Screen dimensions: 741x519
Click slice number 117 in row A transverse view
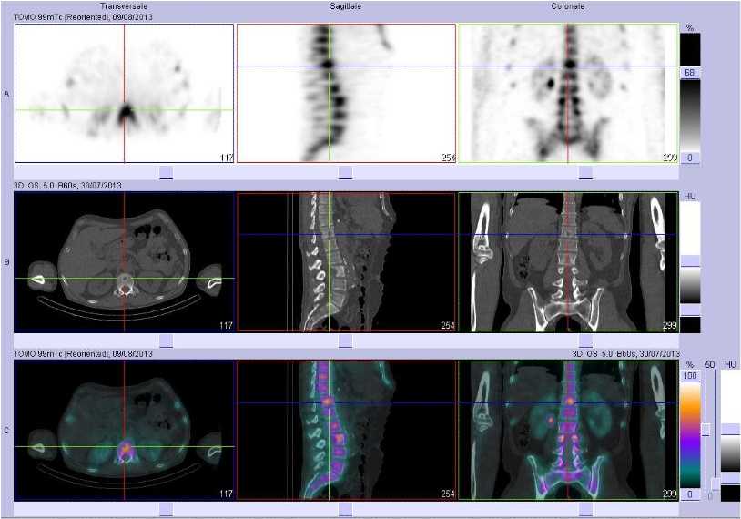pos(227,158)
